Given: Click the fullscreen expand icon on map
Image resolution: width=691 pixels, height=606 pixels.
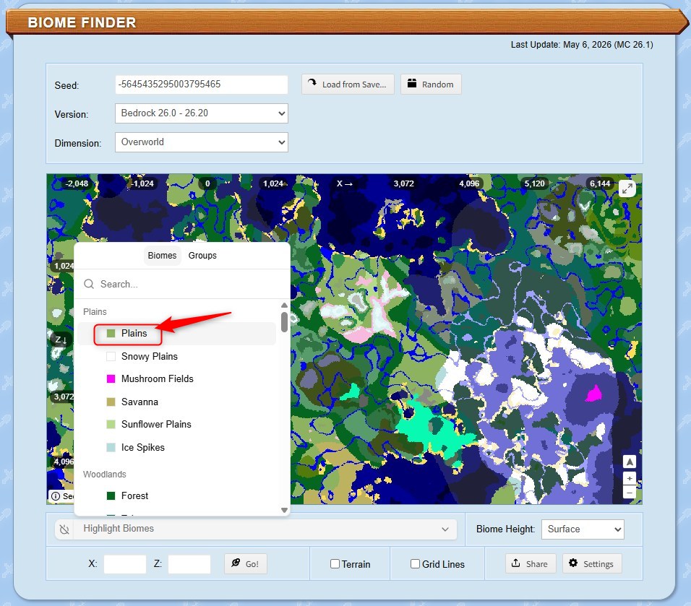Looking at the screenshot, I should coord(627,189).
